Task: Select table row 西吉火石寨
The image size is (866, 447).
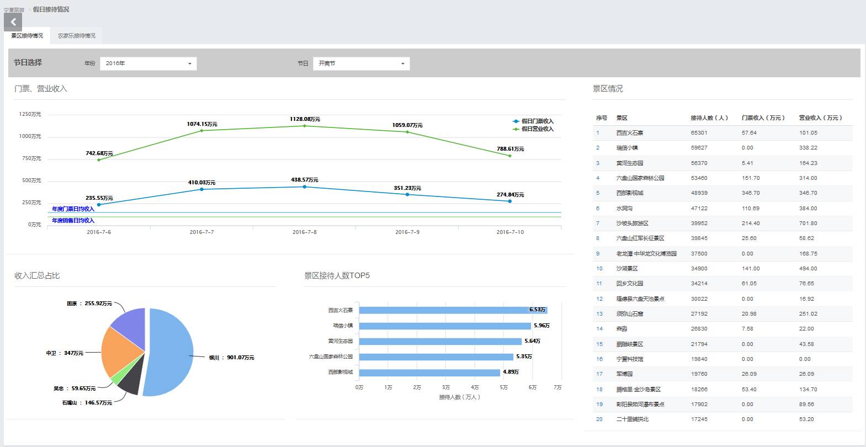Action: click(x=721, y=133)
